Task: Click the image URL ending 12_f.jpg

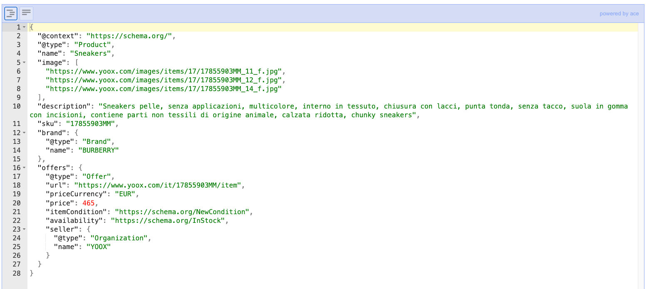Action: 164,80
